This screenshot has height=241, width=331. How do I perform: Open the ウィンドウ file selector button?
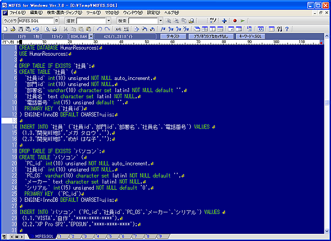(x=56, y=21)
